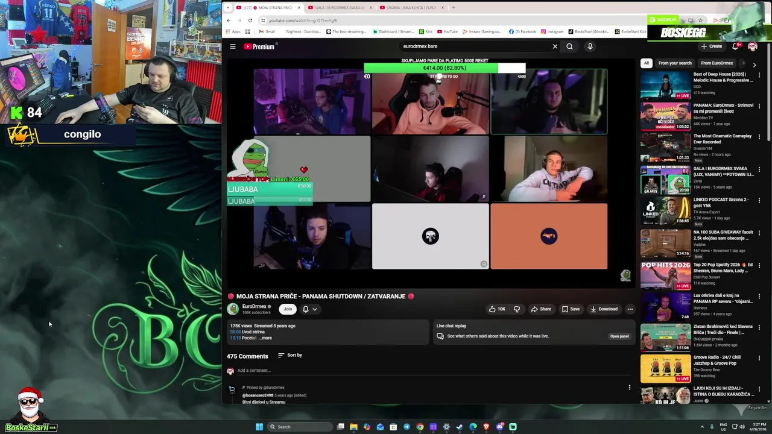
Task: Open Brave browser from taskbar
Action: (486, 427)
